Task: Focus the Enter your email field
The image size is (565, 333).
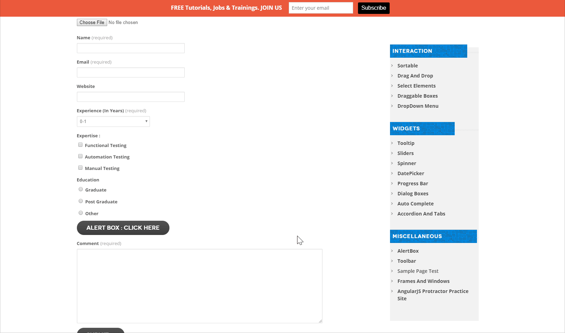Action: tap(321, 8)
